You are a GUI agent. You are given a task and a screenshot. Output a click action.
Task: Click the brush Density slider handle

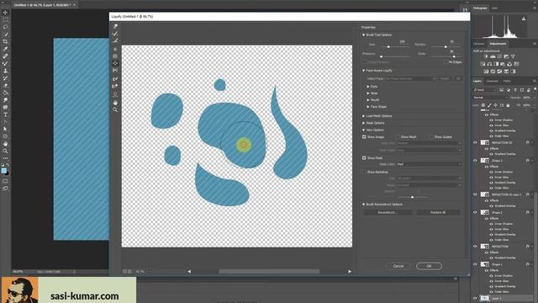pyautogui.click(x=446, y=47)
